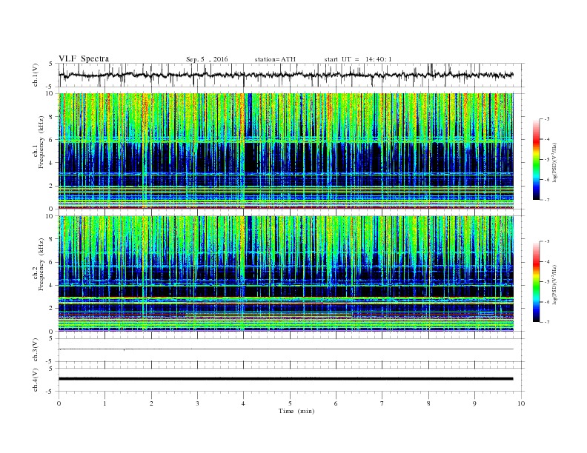Click the 'start UT = 14:40:1' text

(358, 59)
